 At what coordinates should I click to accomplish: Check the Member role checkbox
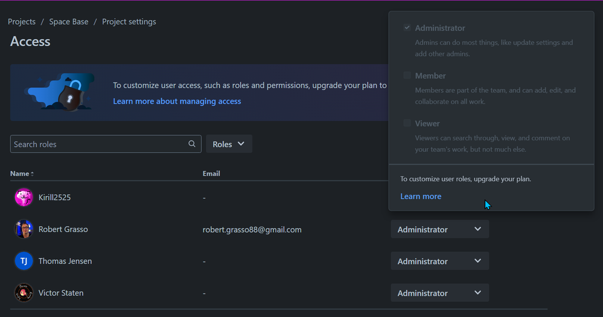pyautogui.click(x=407, y=75)
